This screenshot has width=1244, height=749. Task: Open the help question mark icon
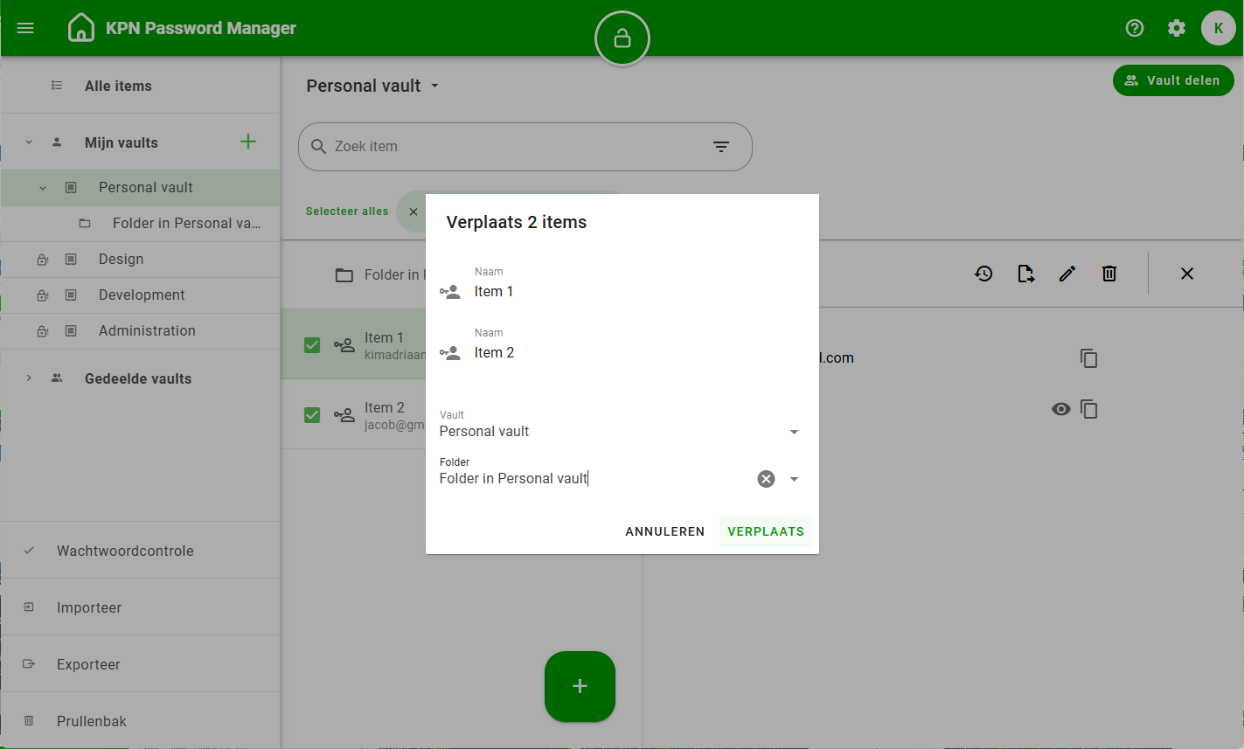click(x=1134, y=28)
